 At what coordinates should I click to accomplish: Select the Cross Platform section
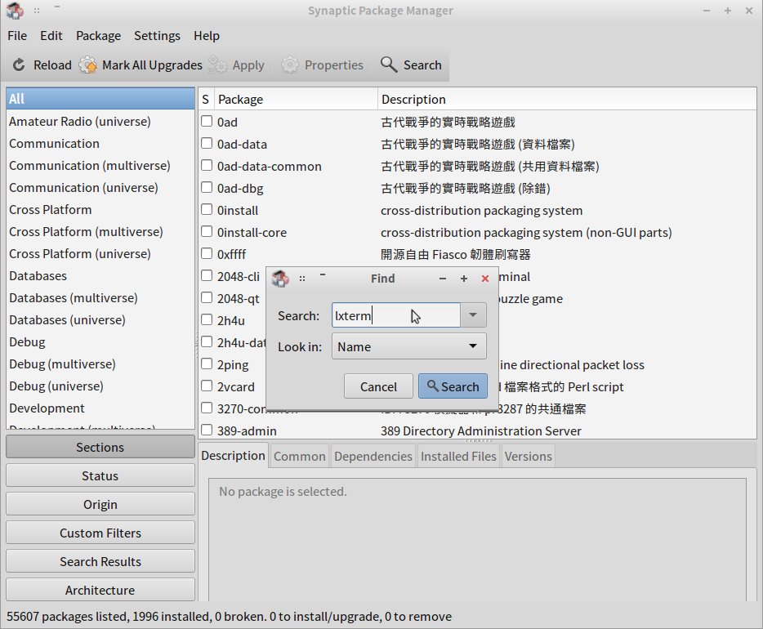click(100, 210)
